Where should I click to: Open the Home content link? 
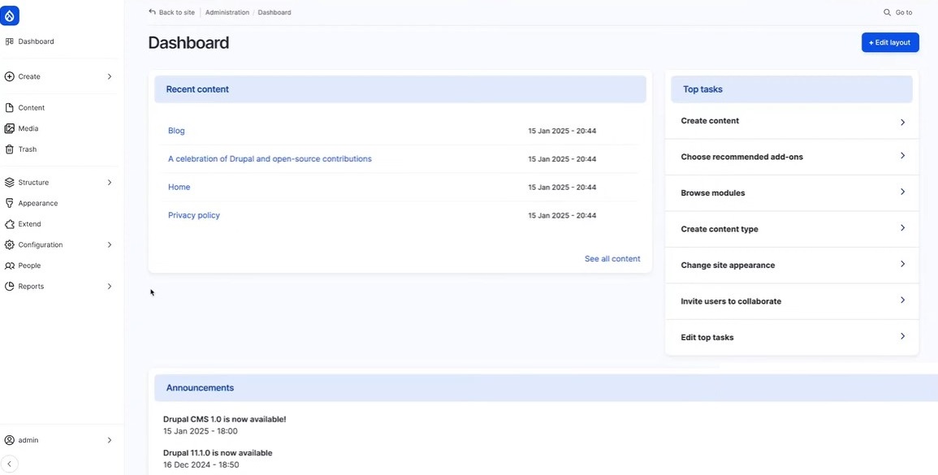(179, 187)
